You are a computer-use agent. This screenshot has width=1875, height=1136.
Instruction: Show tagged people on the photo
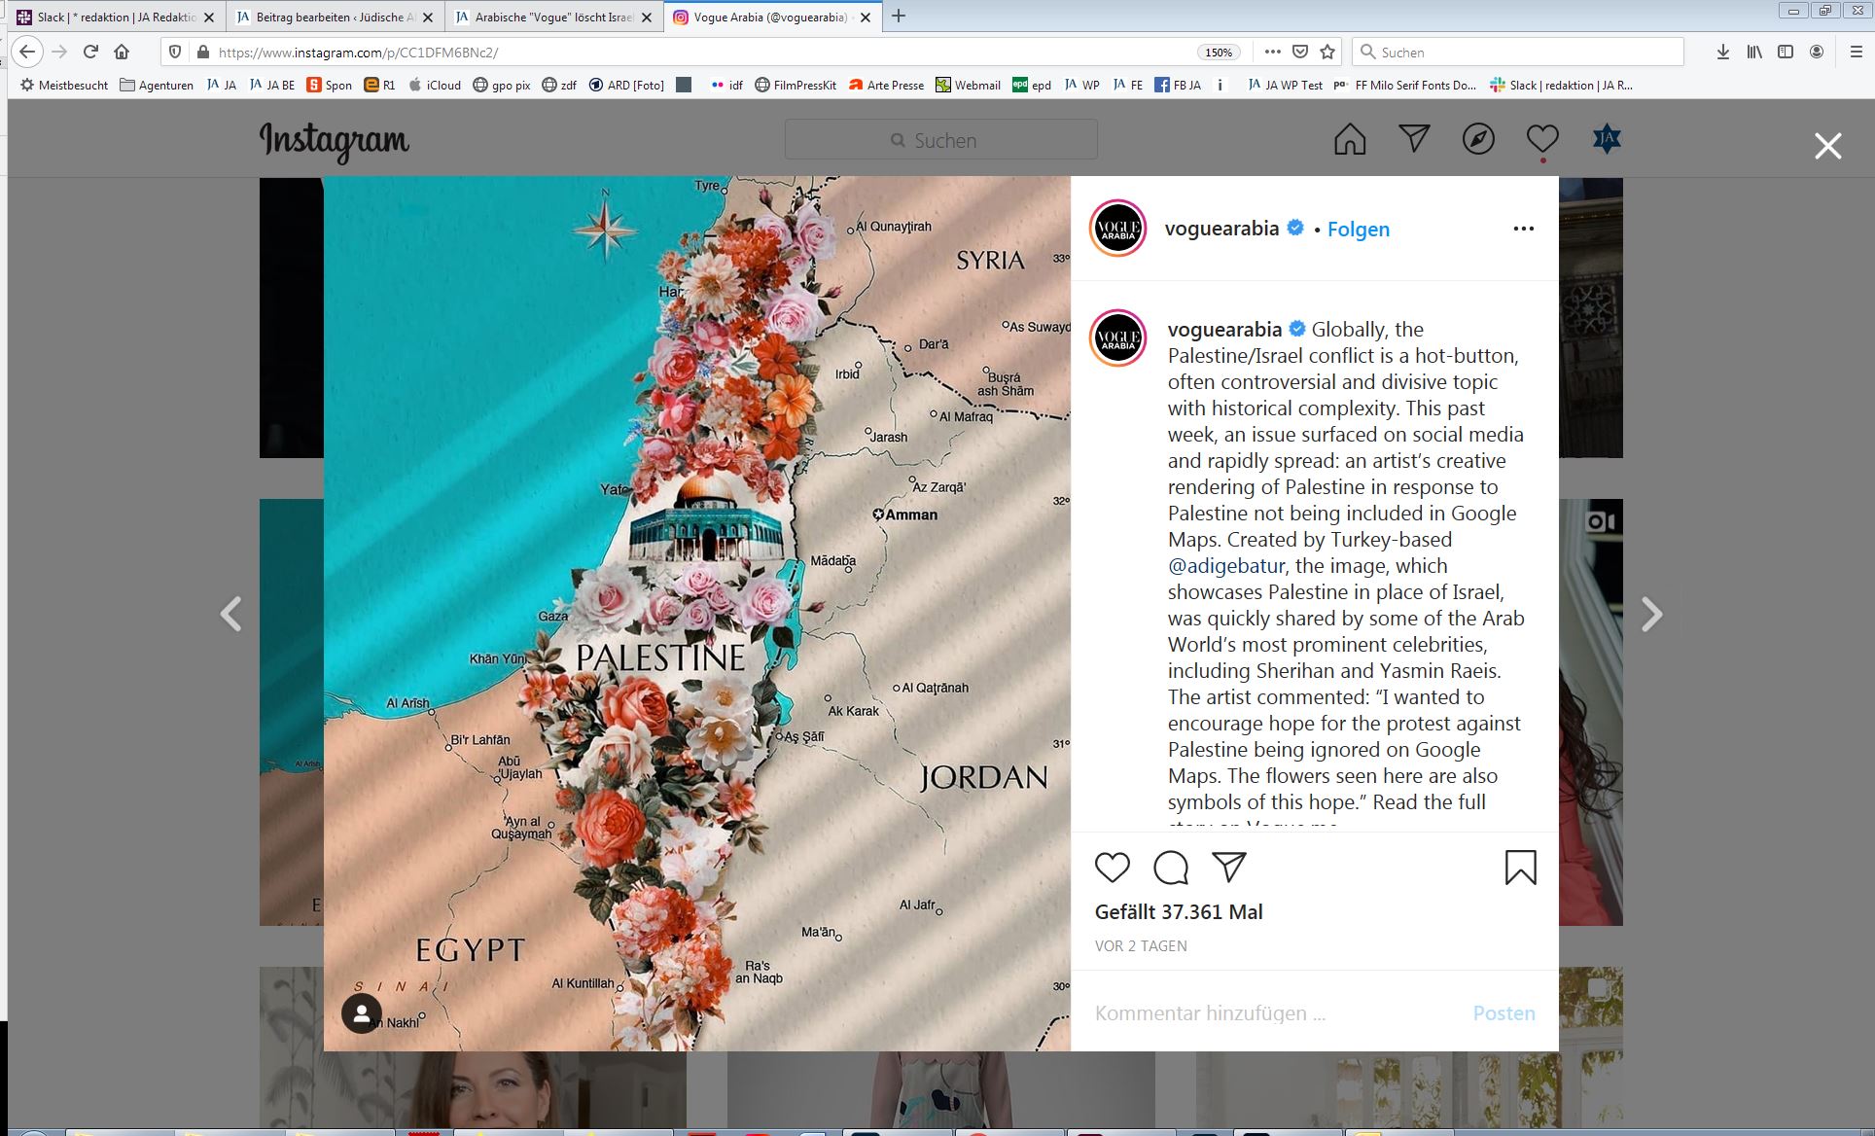point(362,1013)
